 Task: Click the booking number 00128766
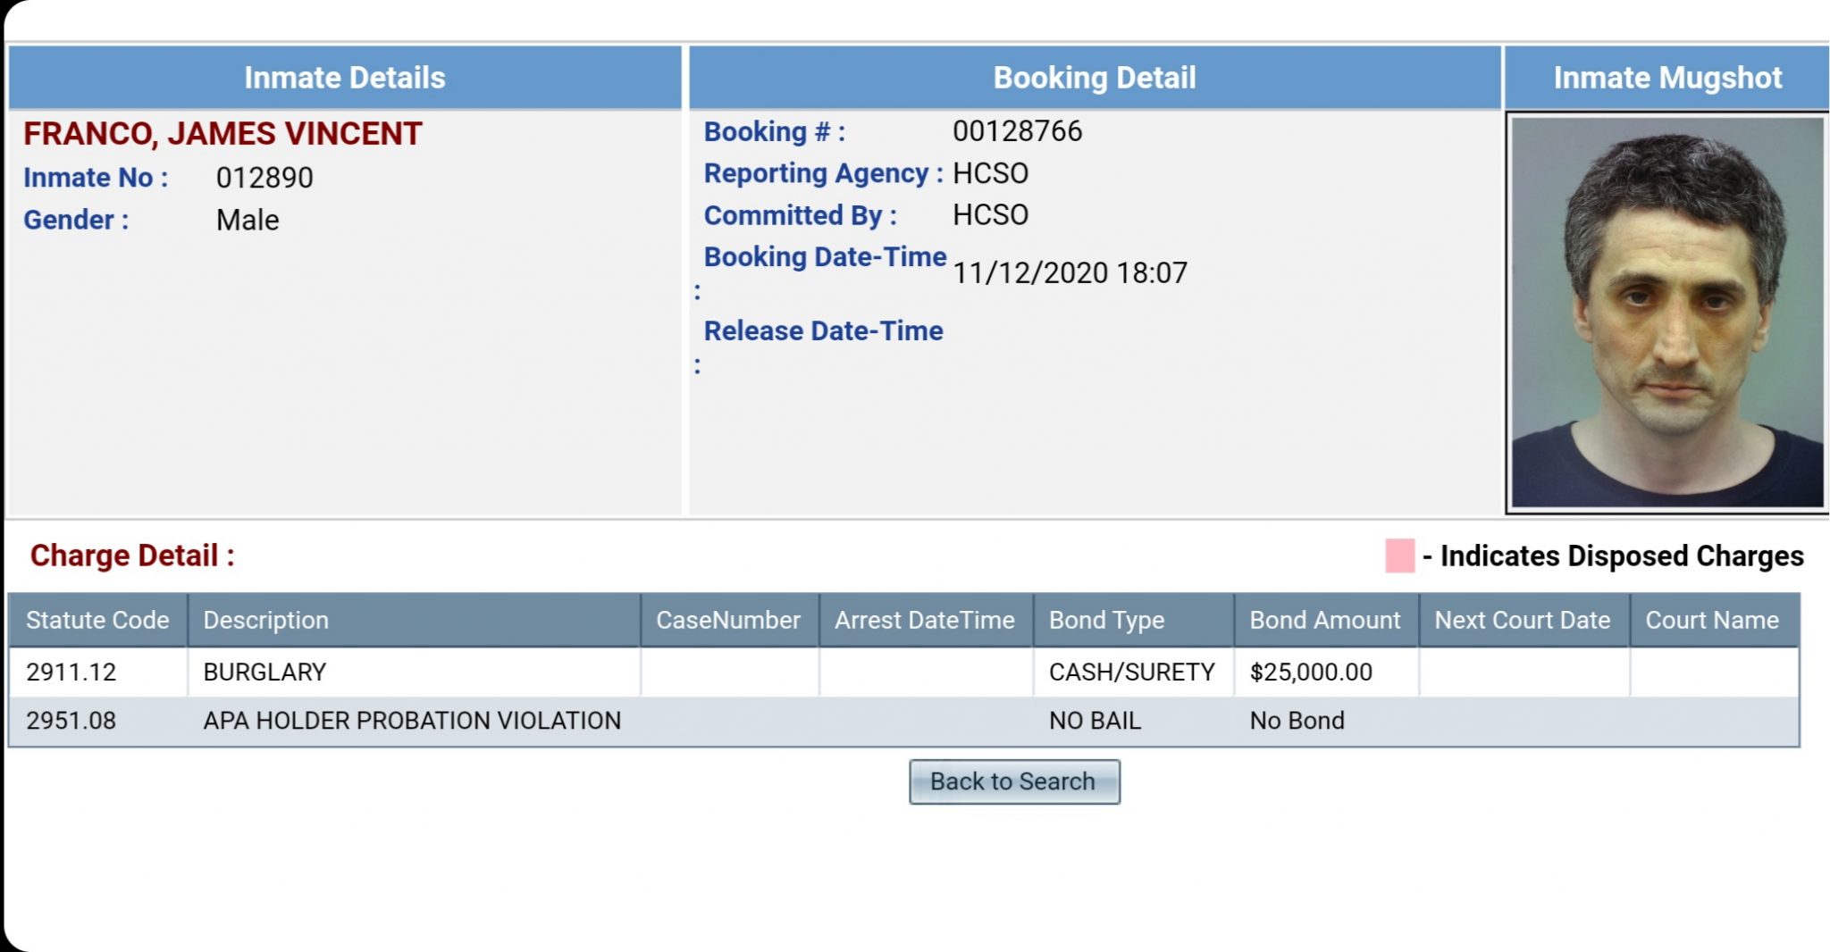point(1018,131)
